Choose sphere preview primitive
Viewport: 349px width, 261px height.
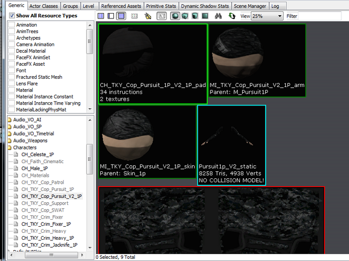pyautogui.click(x=175, y=16)
